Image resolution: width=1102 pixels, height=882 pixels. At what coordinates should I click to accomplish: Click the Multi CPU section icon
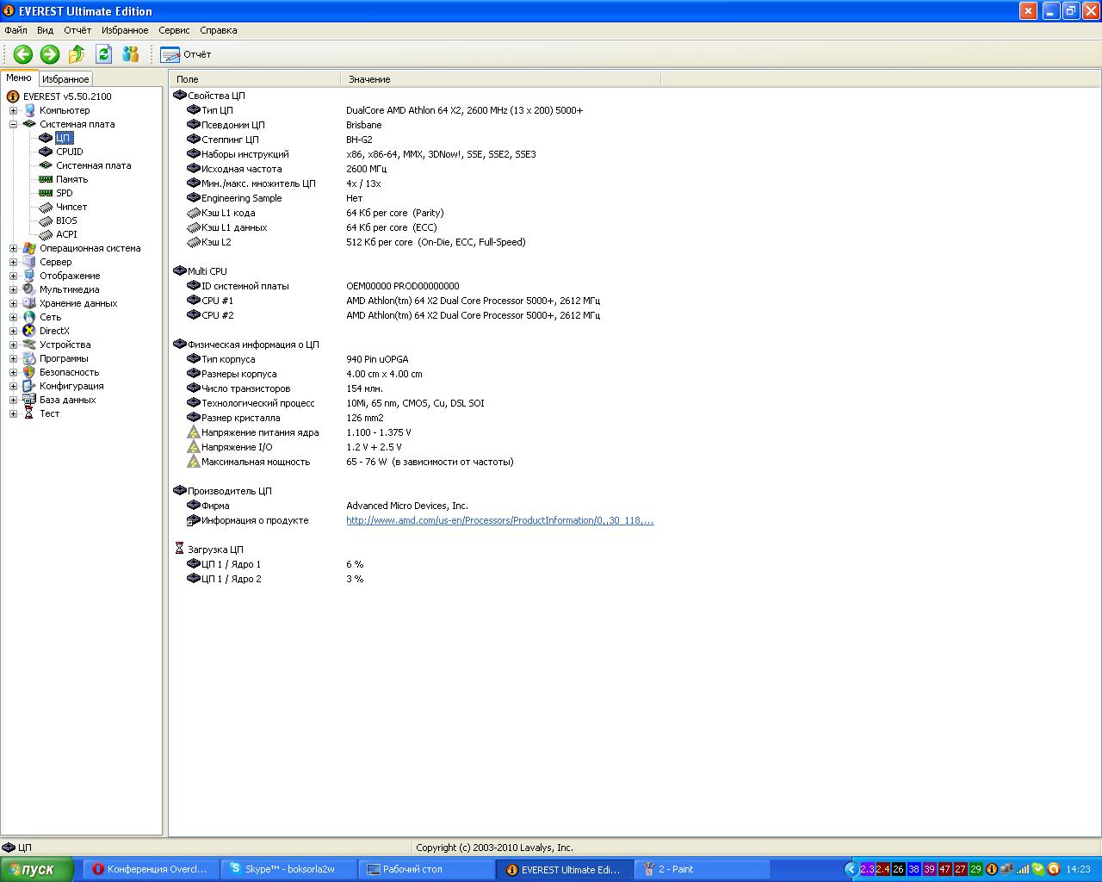(180, 271)
